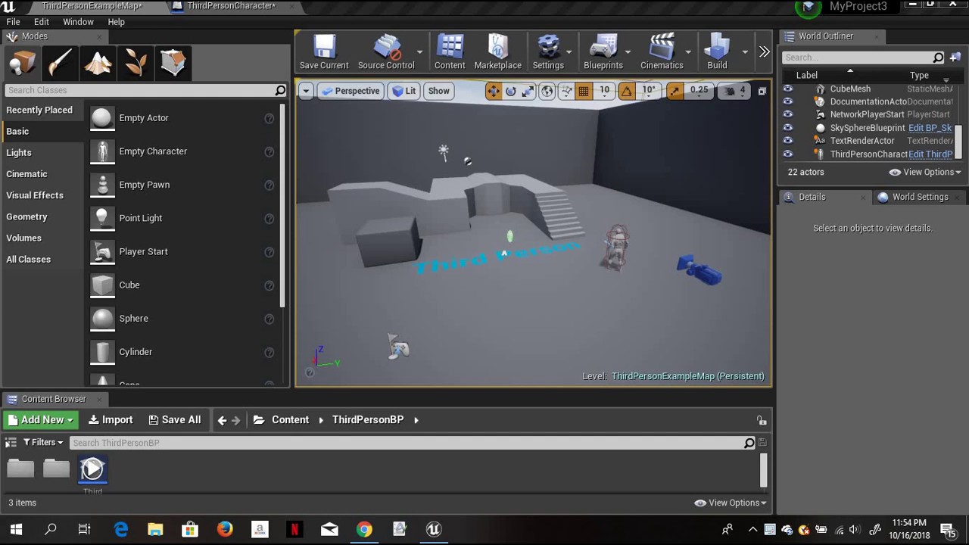Select the Rotate transform tool in viewport
Image resolution: width=969 pixels, height=545 pixels.
tap(511, 91)
